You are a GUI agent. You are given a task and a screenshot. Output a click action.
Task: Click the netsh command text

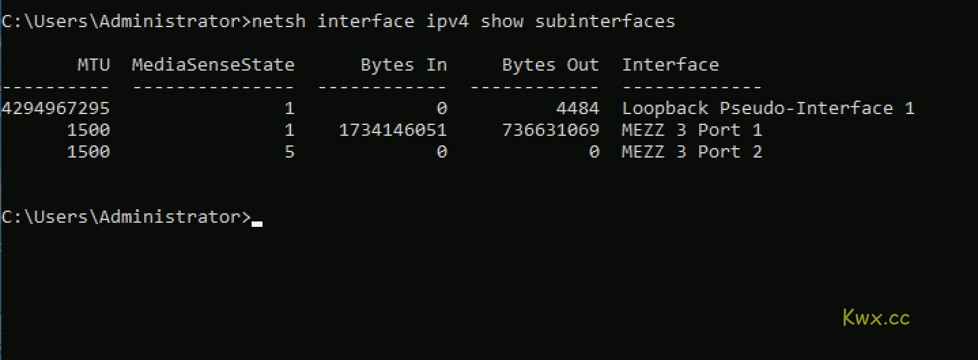pyautogui.click(x=463, y=22)
